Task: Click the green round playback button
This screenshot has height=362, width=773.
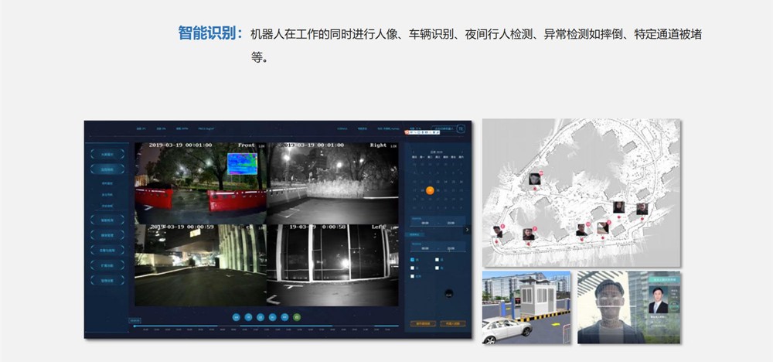Action: click(297, 316)
